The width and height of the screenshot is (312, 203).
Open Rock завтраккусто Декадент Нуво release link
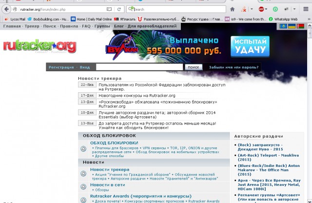(x=260, y=147)
